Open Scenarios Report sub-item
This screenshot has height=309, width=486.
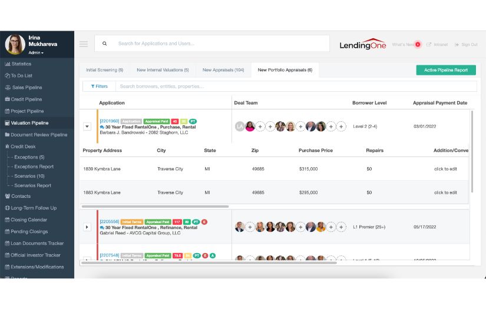click(32, 185)
